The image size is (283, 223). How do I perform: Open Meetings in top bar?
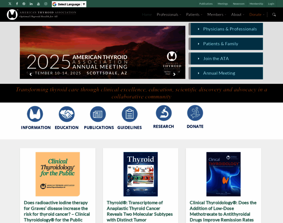pos(223,4)
